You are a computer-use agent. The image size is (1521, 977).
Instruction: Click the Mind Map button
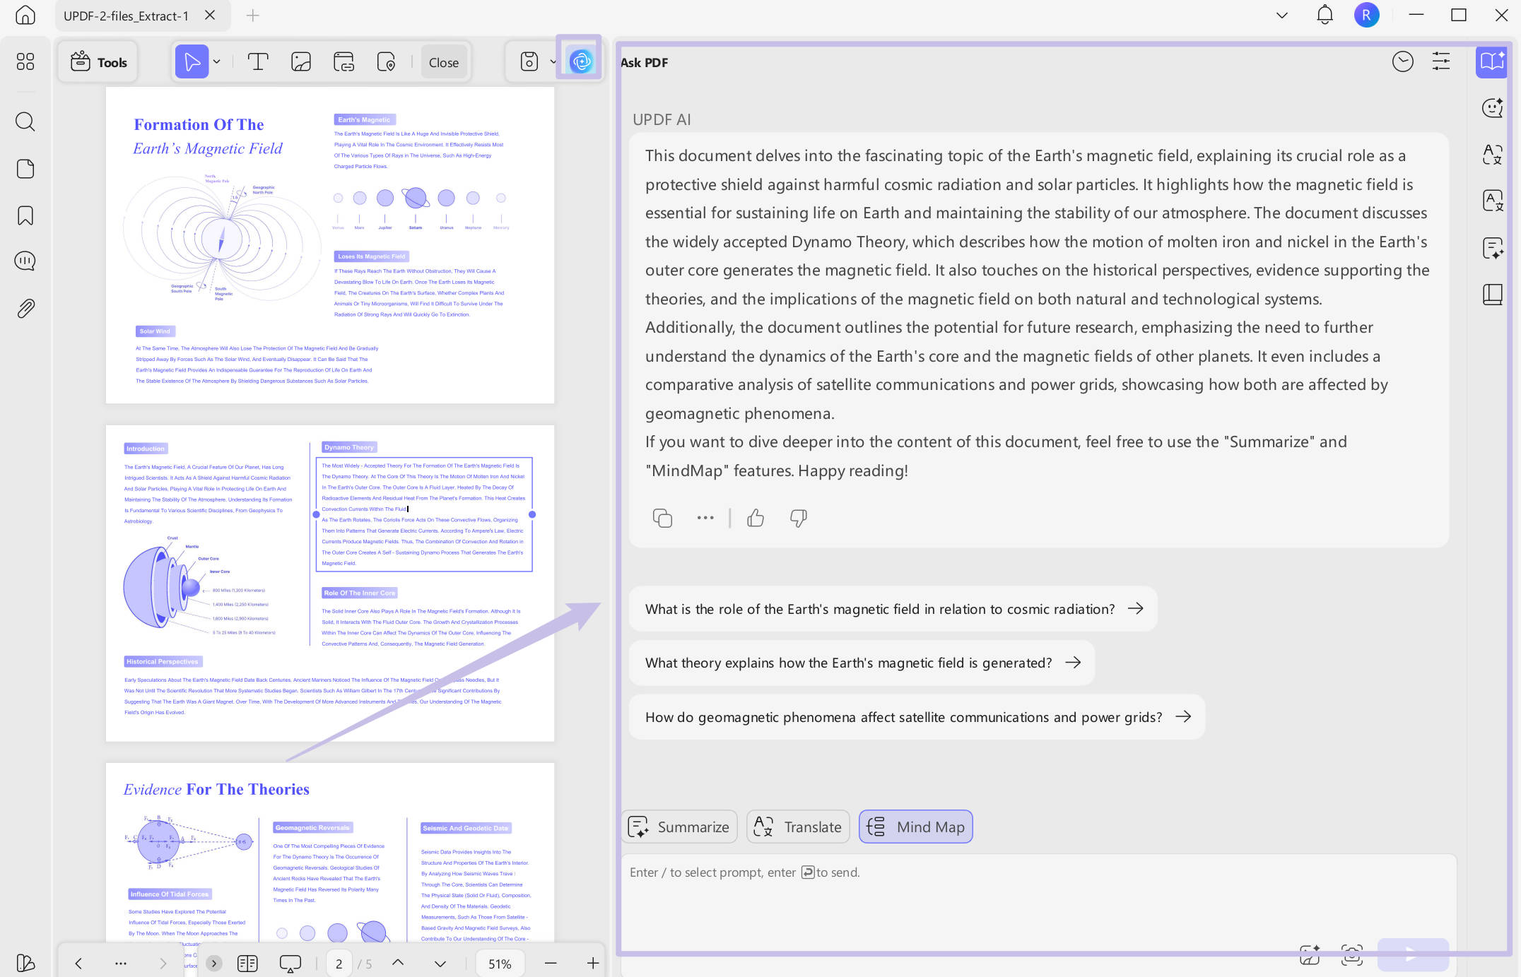(916, 827)
